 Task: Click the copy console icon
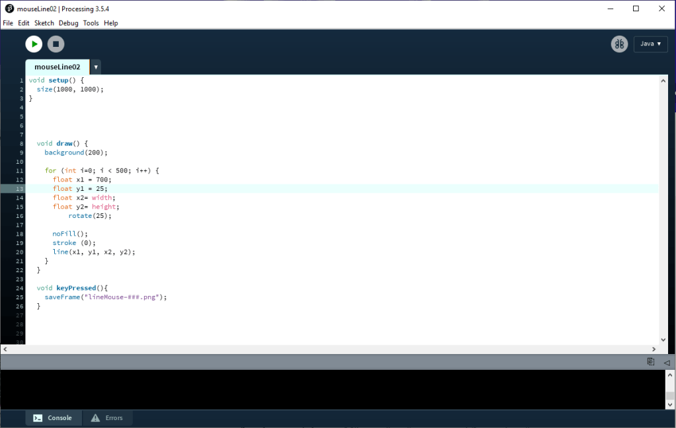pos(651,362)
